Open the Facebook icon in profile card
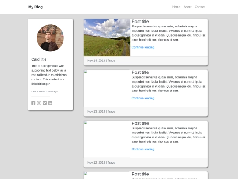 (x=33, y=103)
